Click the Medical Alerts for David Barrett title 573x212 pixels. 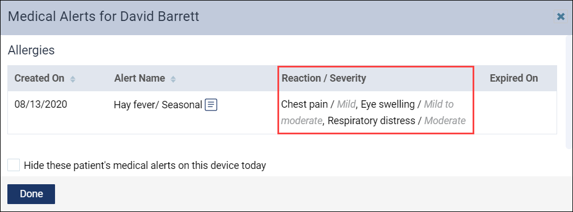[103, 17]
